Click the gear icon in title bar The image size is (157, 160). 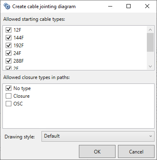[7, 6]
